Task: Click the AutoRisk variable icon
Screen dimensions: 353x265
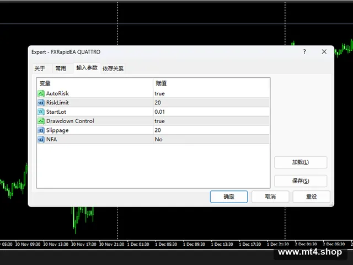Action: [x=41, y=93]
